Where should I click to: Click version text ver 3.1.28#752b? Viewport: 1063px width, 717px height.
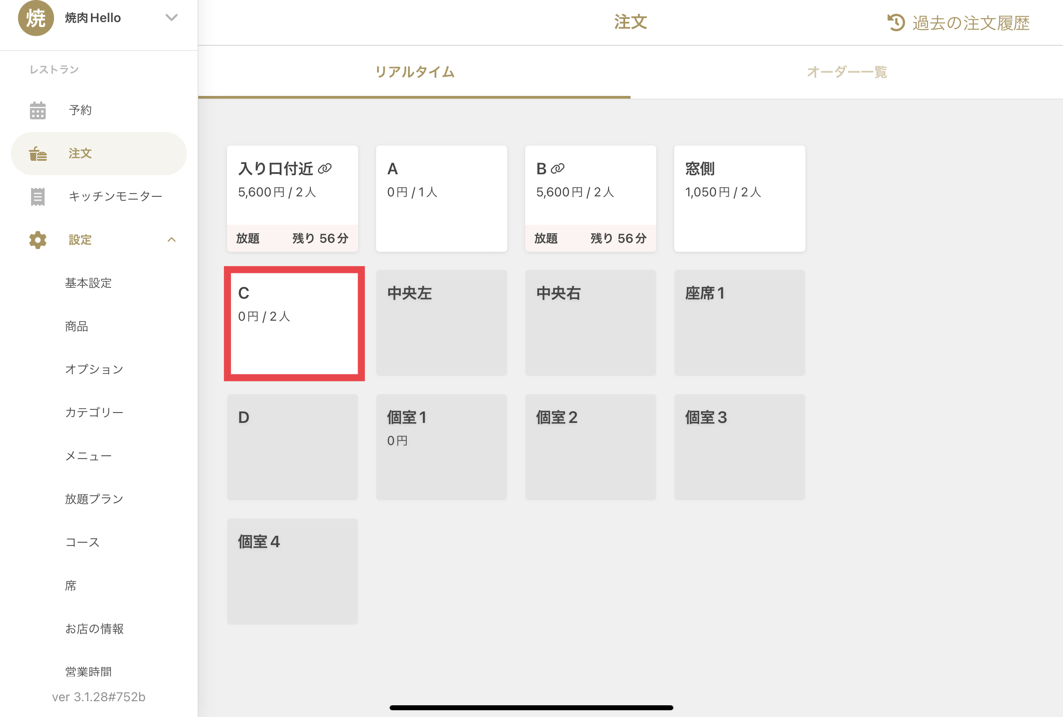pos(99,697)
